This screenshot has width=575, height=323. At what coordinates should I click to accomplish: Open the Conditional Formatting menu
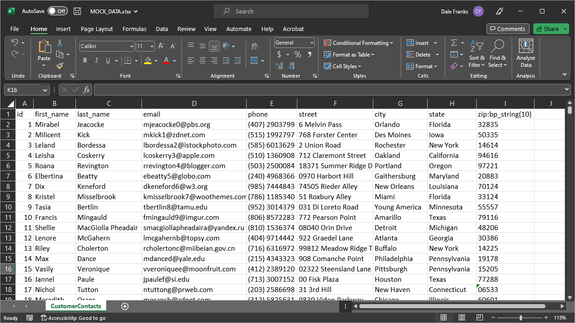click(358, 43)
